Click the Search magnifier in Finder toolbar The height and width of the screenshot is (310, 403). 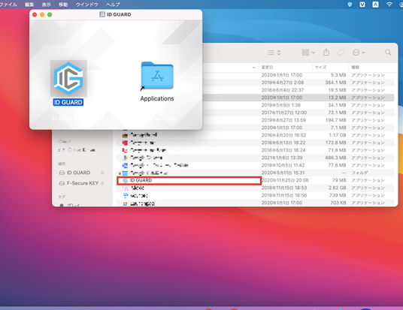coord(388,53)
